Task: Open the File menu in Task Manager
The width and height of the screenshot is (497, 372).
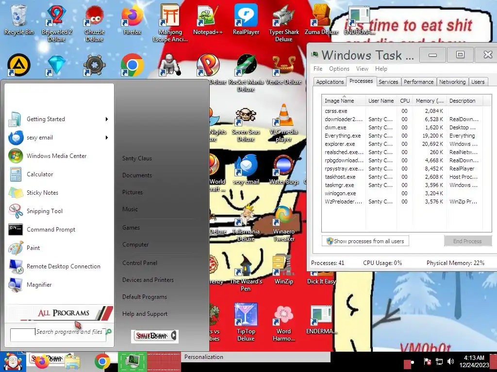Action: pyautogui.click(x=317, y=69)
